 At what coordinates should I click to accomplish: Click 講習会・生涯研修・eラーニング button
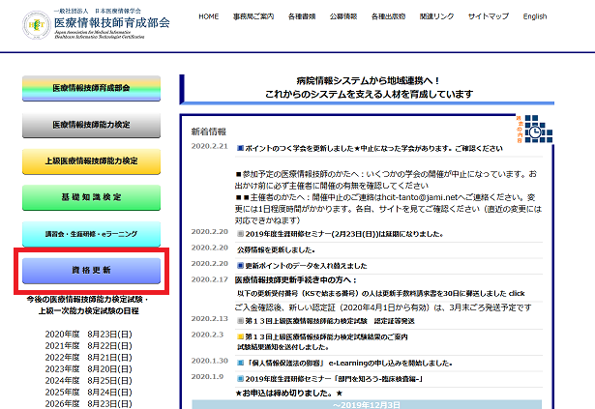[92, 234]
